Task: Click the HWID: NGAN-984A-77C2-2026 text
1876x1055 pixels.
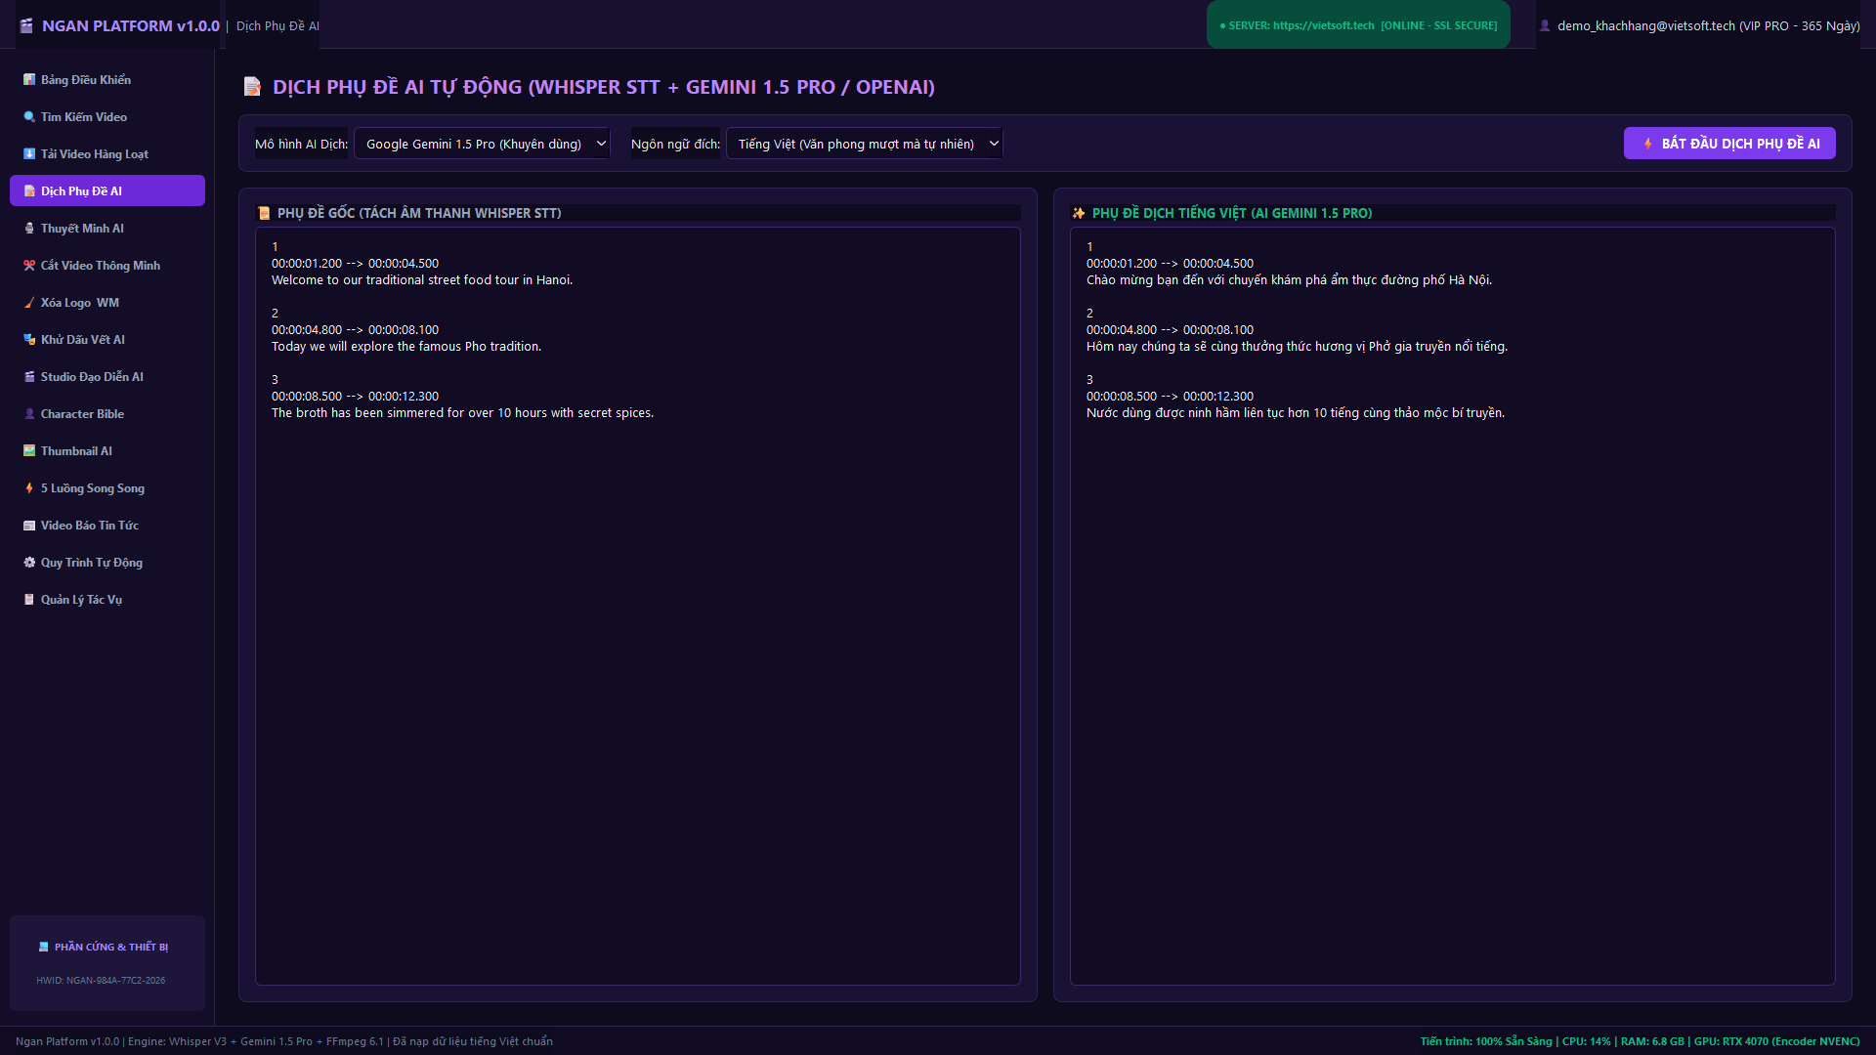Action: [101, 981]
